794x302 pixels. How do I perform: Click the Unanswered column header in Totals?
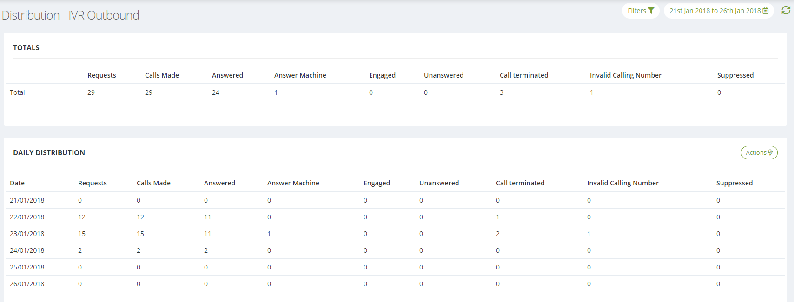[443, 75]
